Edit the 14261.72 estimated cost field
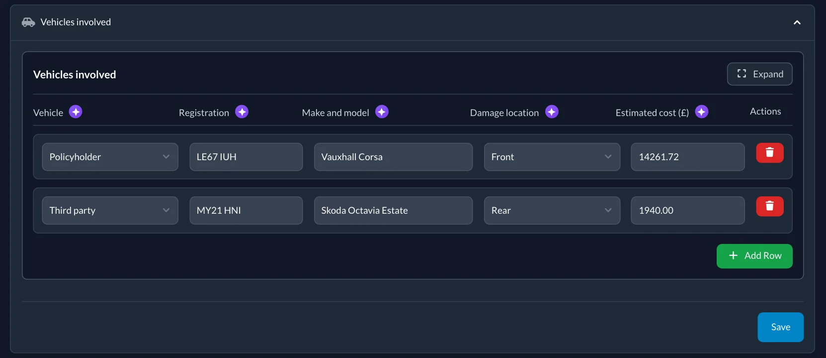The image size is (826, 358). 688,157
